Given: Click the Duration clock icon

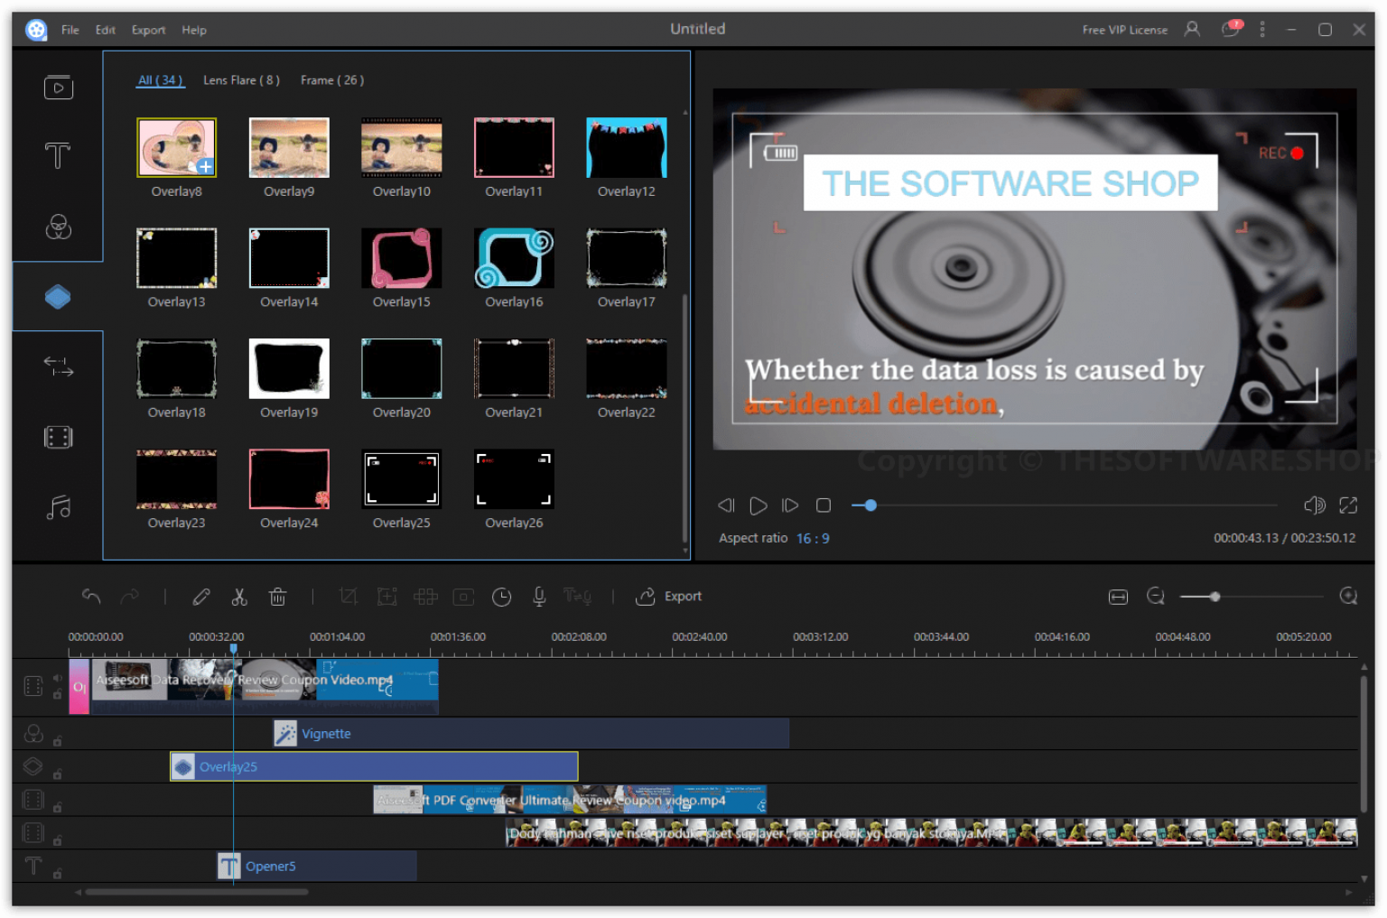Looking at the screenshot, I should click(x=502, y=597).
